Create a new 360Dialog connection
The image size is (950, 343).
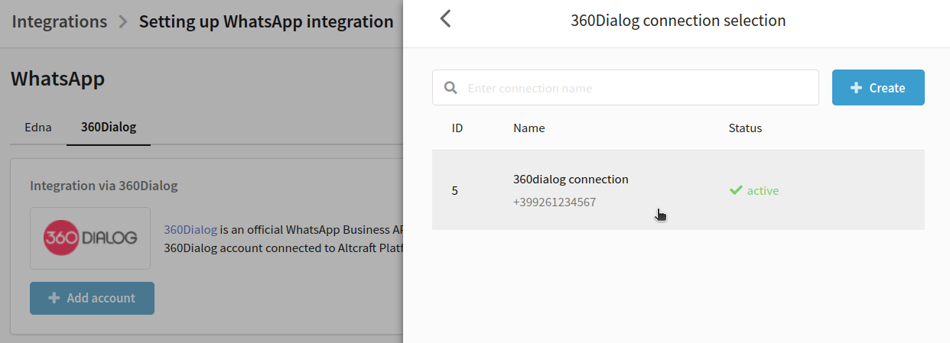[878, 88]
